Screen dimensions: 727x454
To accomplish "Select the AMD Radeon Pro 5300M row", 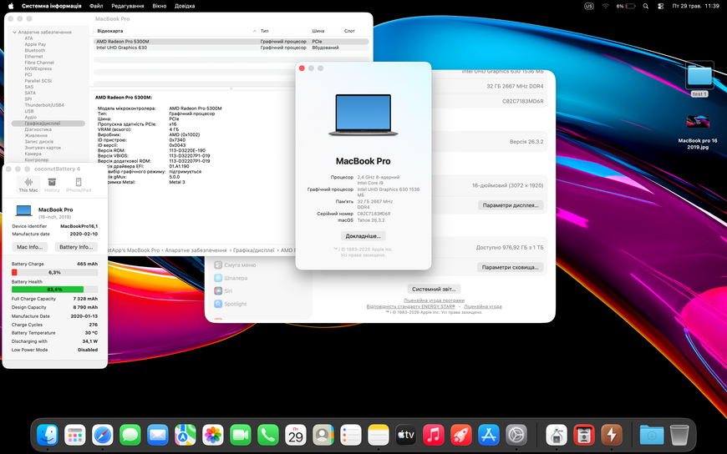I will coord(231,41).
